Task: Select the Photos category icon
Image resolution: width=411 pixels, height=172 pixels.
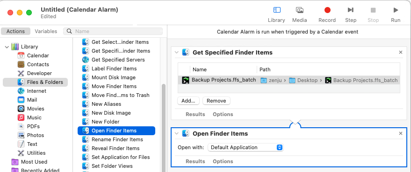Action: pyautogui.click(x=21, y=135)
